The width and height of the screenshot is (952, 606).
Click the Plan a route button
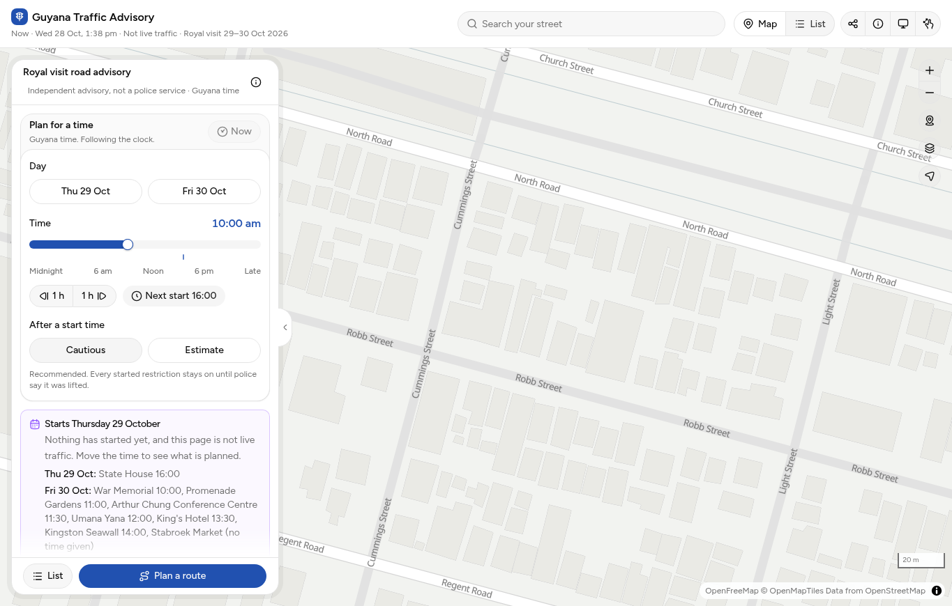click(172, 576)
